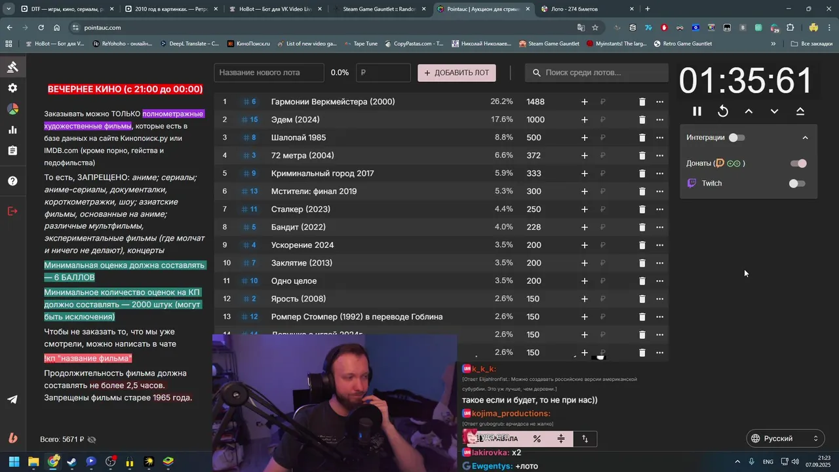Open a new browser tab
The width and height of the screenshot is (839, 472).
tap(648, 9)
